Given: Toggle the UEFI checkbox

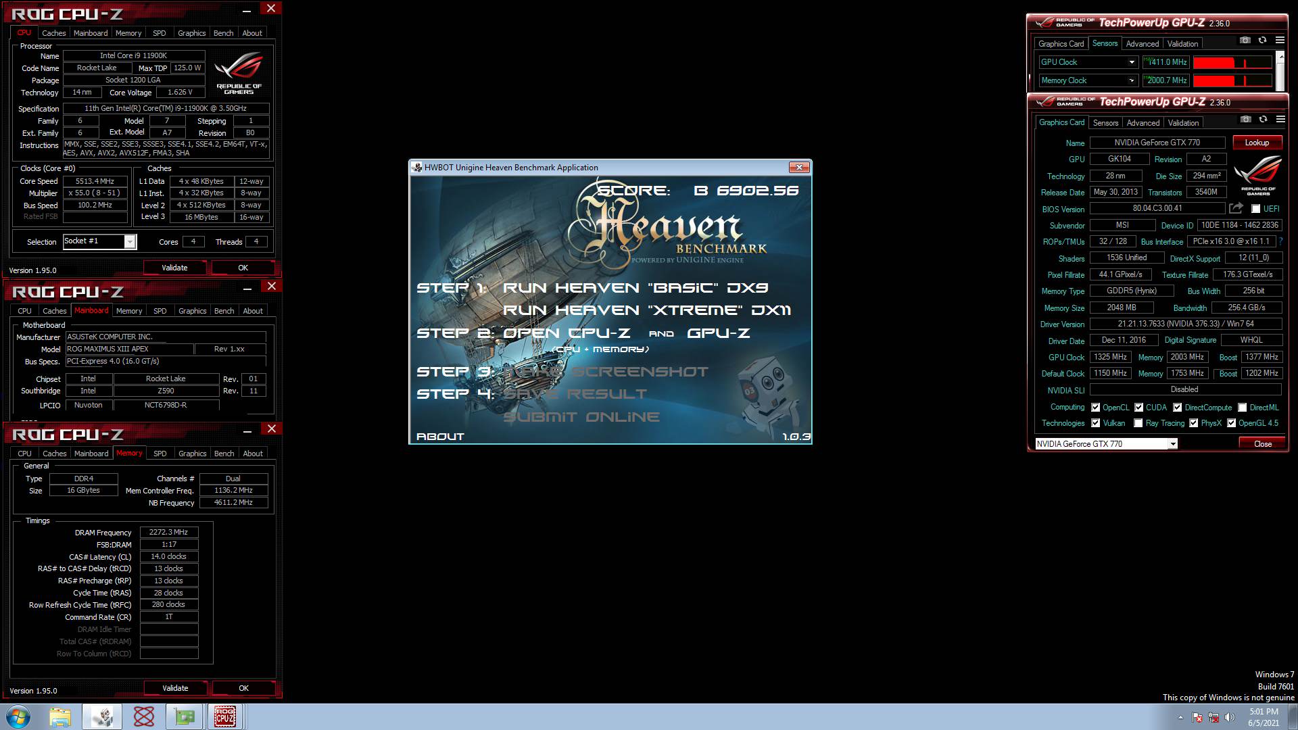Looking at the screenshot, I should click(x=1255, y=209).
